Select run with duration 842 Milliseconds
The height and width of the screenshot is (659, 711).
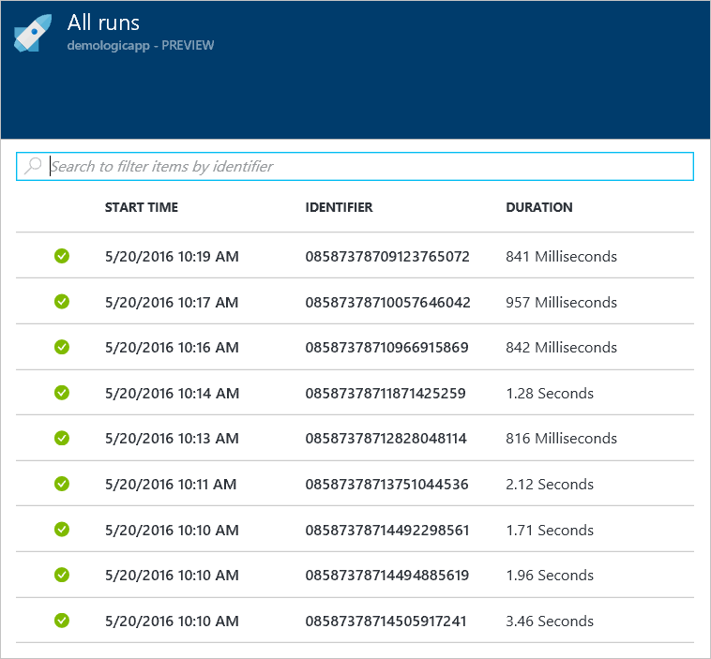click(561, 347)
